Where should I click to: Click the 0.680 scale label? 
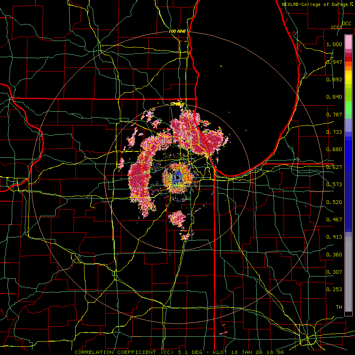(x=334, y=149)
